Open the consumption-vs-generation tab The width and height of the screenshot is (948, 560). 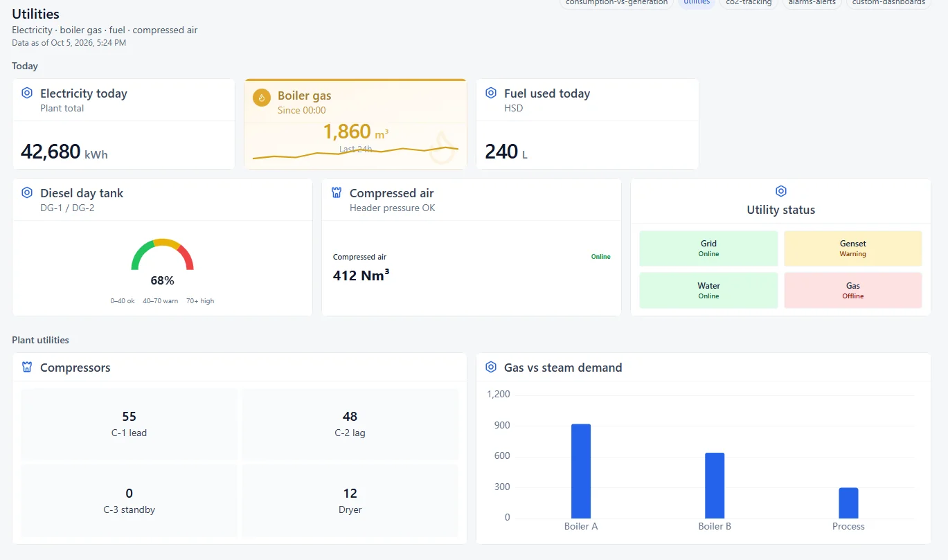pos(616,3)
